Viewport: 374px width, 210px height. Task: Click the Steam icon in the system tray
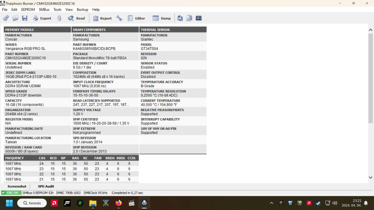point(318,203)
